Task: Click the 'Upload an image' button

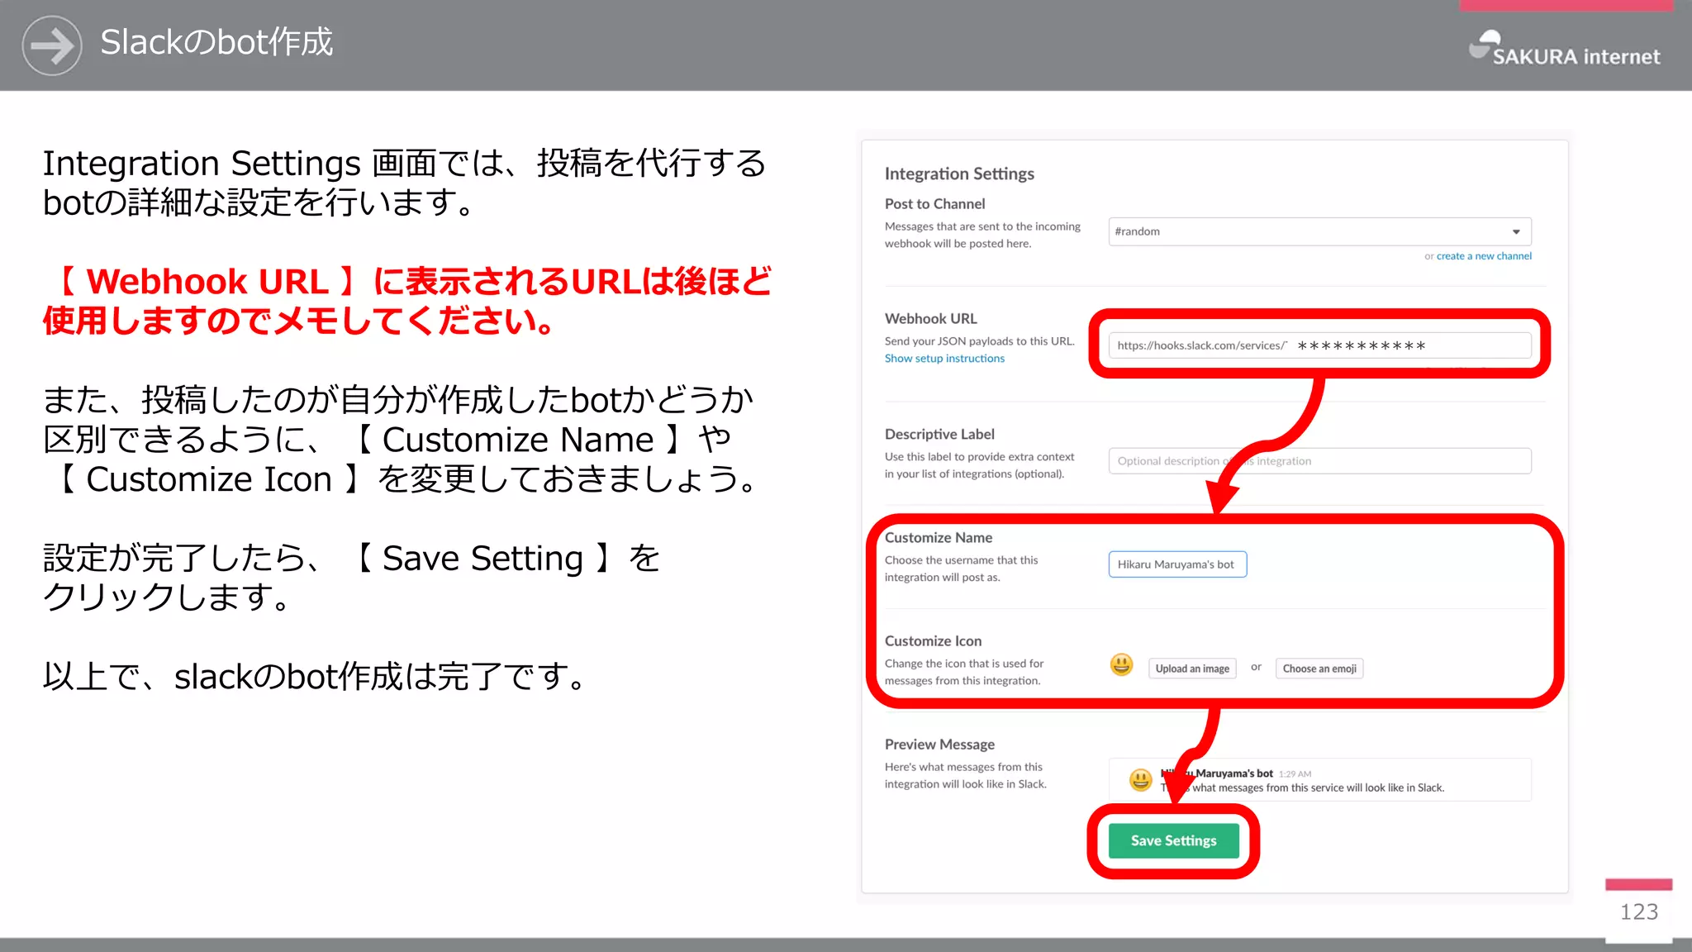Action: [x=1192, y=669]
